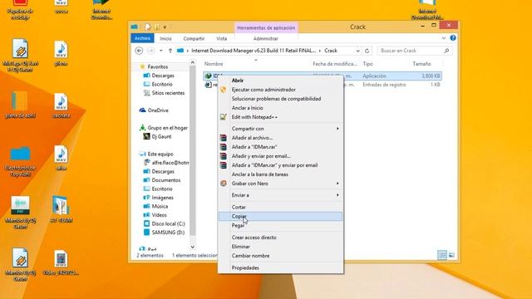This screenshot has width=532, height=299.
Task: Open the Help question mark icon
Action: pyautogui.click(x=453, y=38)
